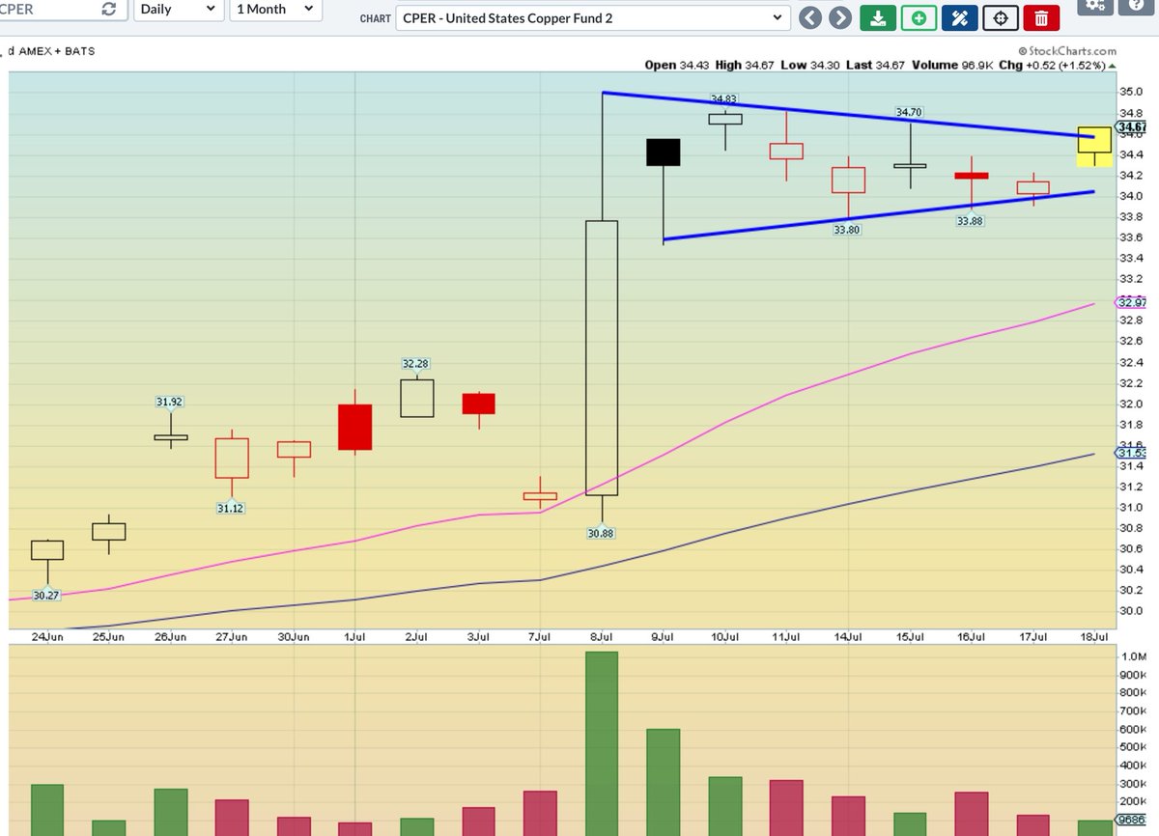Open the 1 Month range dropdown

pos(274,9)
